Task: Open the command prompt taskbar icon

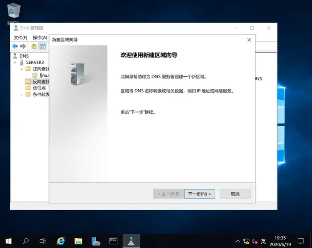Action: click(x=113, y=241)
